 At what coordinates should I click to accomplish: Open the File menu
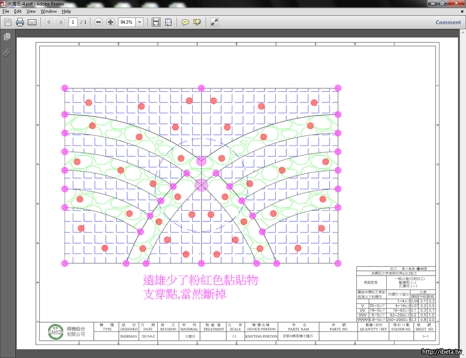click(6, 11)
